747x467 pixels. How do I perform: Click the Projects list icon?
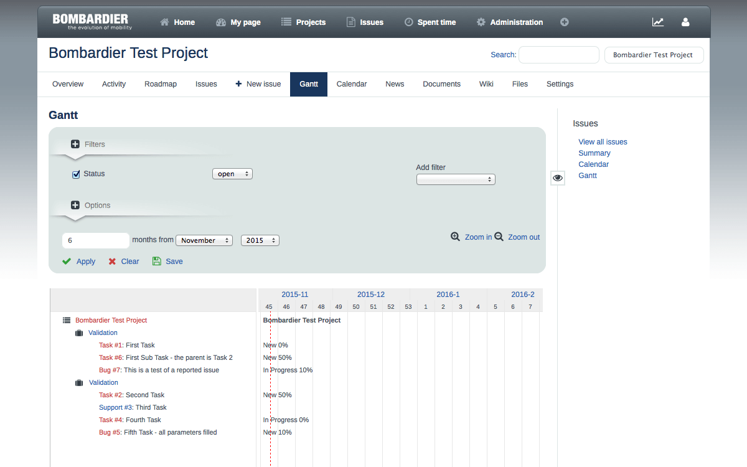(x=286, y=22)
